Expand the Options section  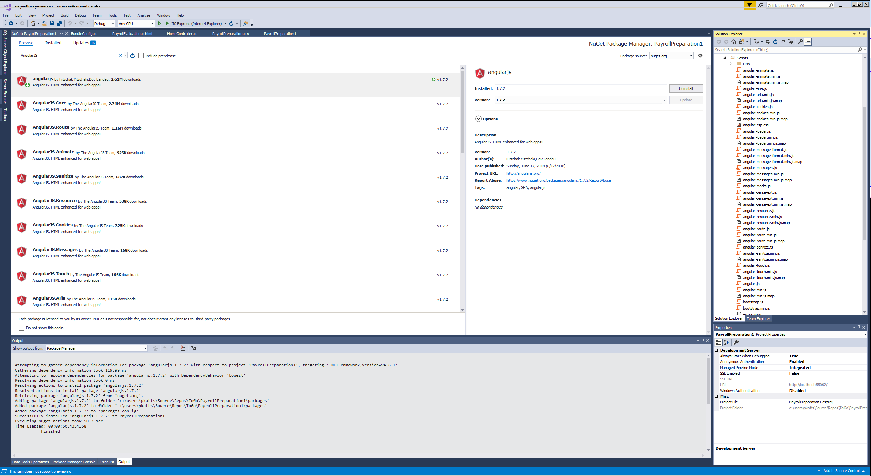click(478, 119)
